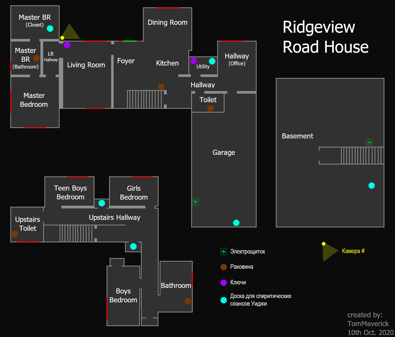
Task: Select the Hallway (Office) label
Action: (x=237, y=59)
